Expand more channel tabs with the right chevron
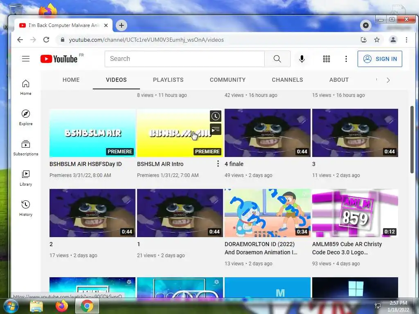 [x=388, y=80]
